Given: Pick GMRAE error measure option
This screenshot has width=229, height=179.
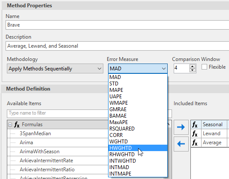Looking at the screenshot, I should (138, 109).
